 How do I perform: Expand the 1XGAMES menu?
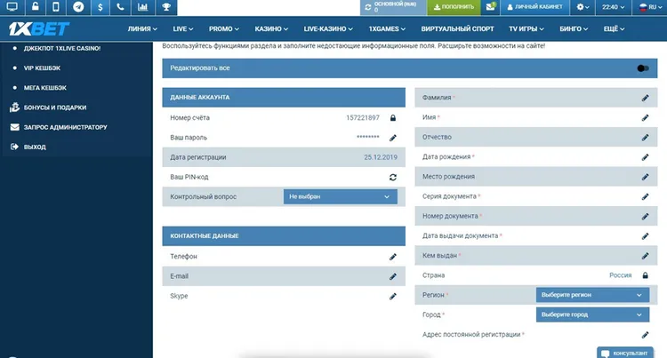387,29
